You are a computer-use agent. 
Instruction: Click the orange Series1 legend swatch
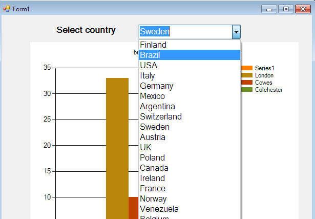[x=246, y=68]
